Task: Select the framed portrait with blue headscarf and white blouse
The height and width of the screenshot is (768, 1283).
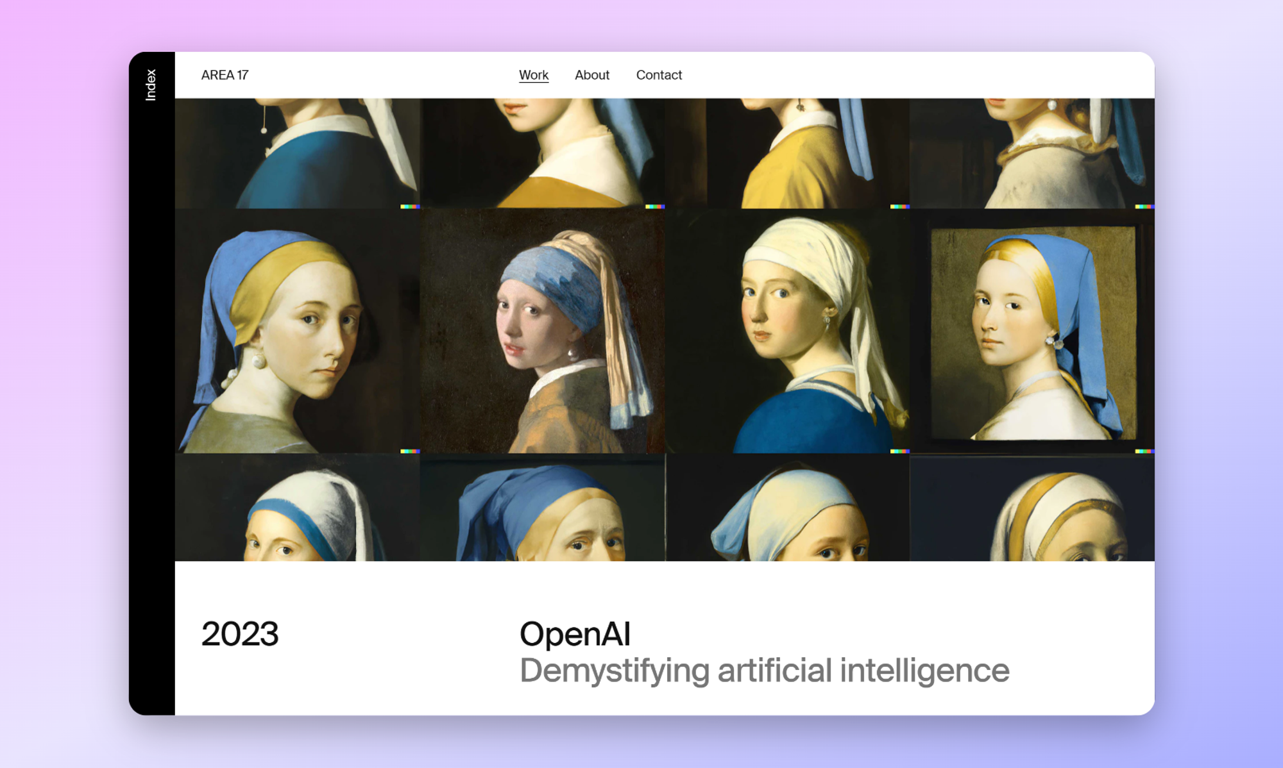Action: 1032,331
